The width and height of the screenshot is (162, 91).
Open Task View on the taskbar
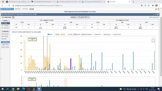click(7, 89)
